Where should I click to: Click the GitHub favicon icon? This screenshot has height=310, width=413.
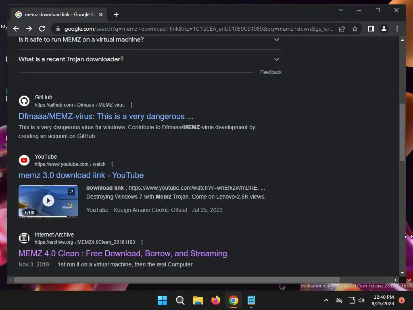24,101
